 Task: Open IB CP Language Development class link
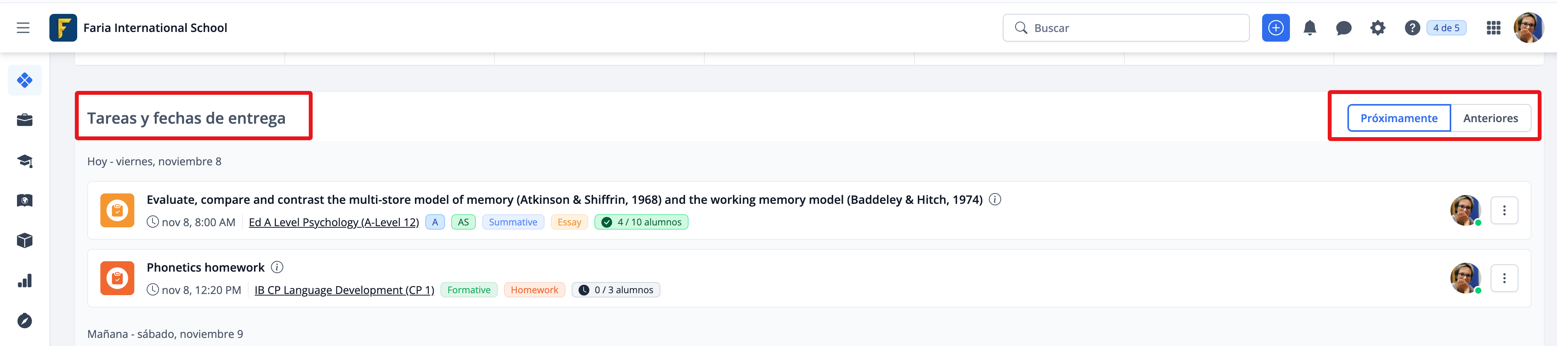click(x=344, y=291)
